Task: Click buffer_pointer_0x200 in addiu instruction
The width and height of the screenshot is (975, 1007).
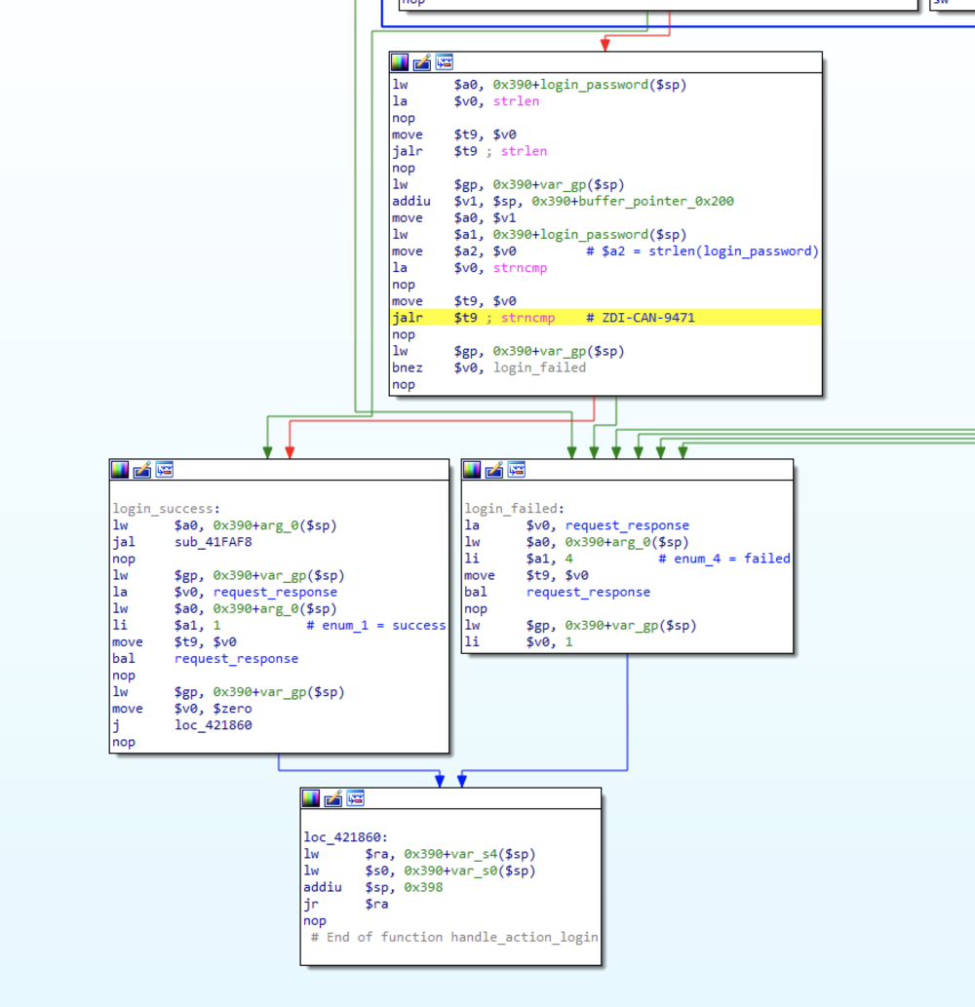Action: coord(656,201)
